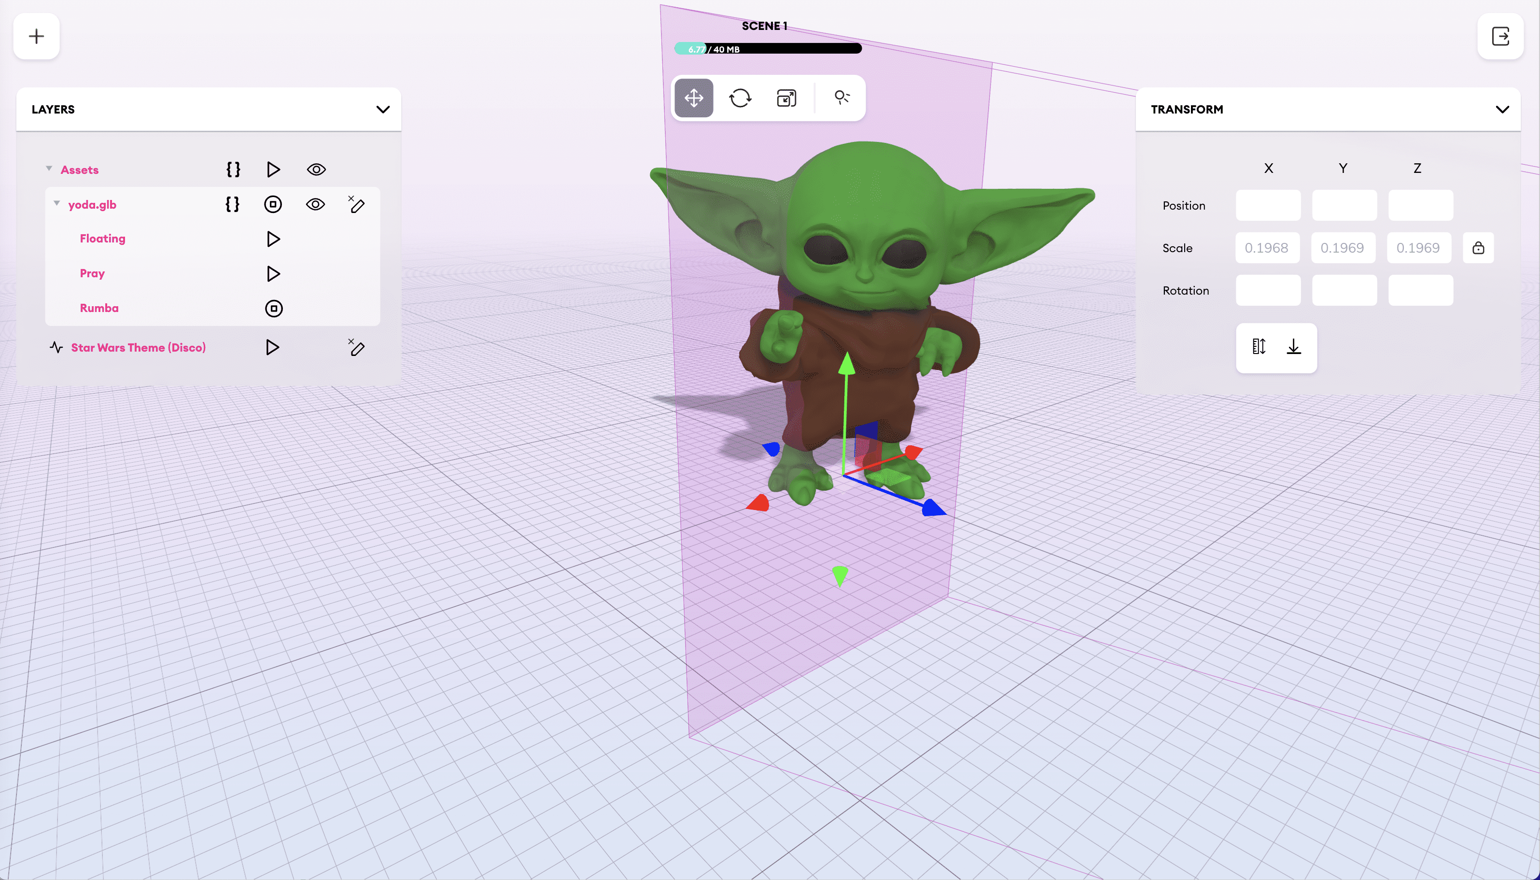This screenshot has height=880, width=1540.
Task: Click the Rotation Y field
Action: point(1344,290)
